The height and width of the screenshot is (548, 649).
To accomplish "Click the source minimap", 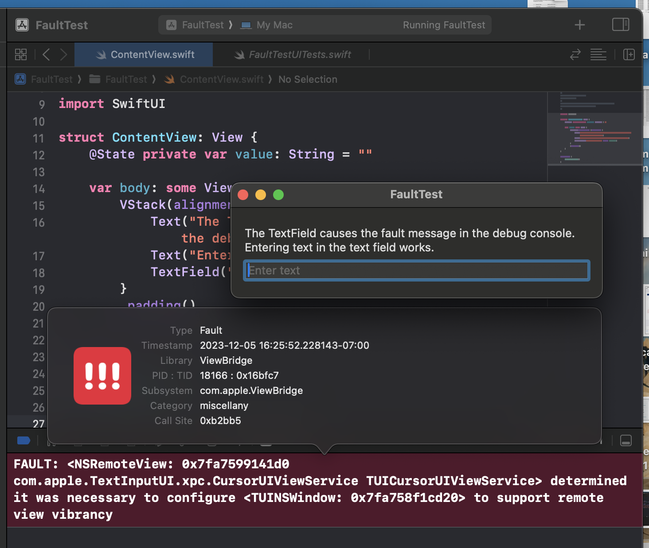I will [595, 128].
